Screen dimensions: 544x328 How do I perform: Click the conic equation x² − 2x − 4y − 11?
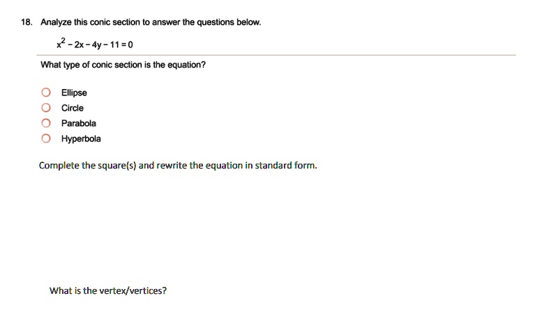[x=95, y=44]
